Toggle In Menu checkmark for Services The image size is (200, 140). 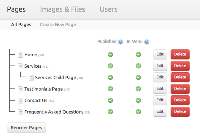pos(138,66)
